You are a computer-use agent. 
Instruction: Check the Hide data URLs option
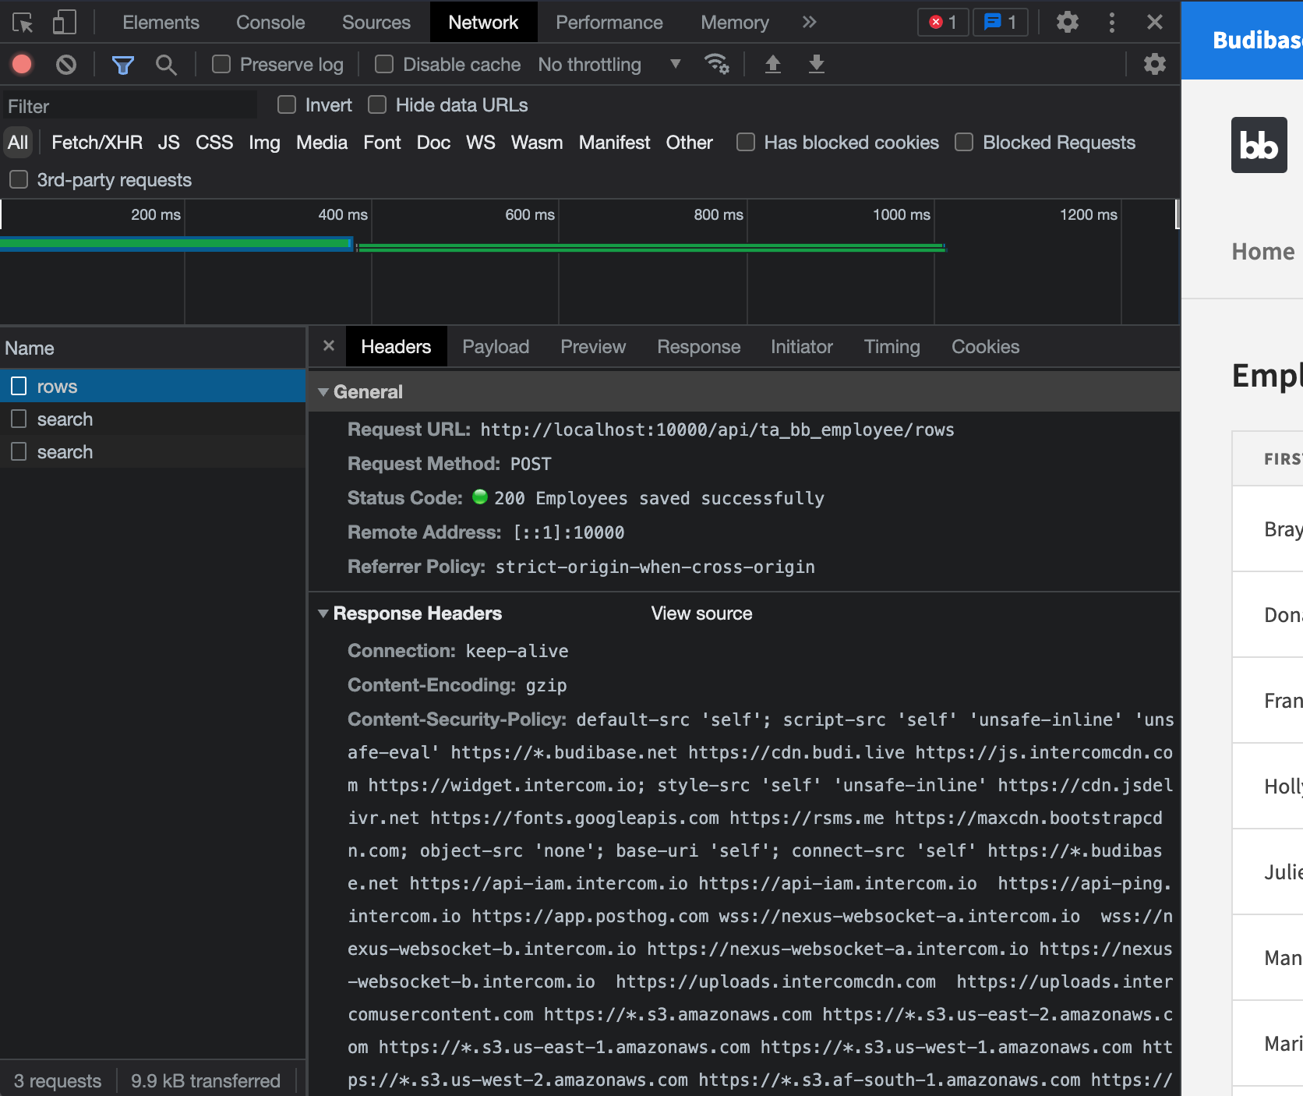coord(377,104)
